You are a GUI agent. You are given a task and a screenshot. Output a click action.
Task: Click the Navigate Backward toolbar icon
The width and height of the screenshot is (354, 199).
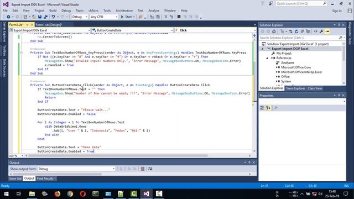(8, 17)
